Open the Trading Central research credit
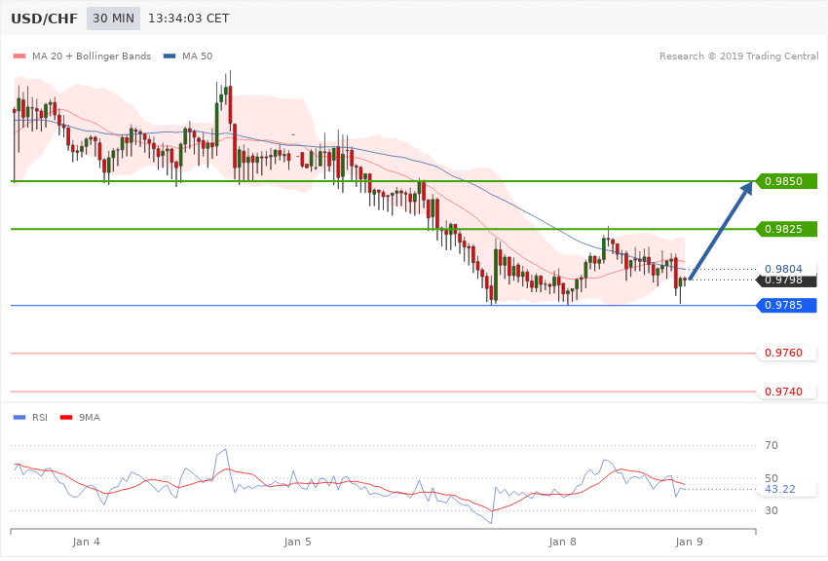 click(x=738, y=56)
